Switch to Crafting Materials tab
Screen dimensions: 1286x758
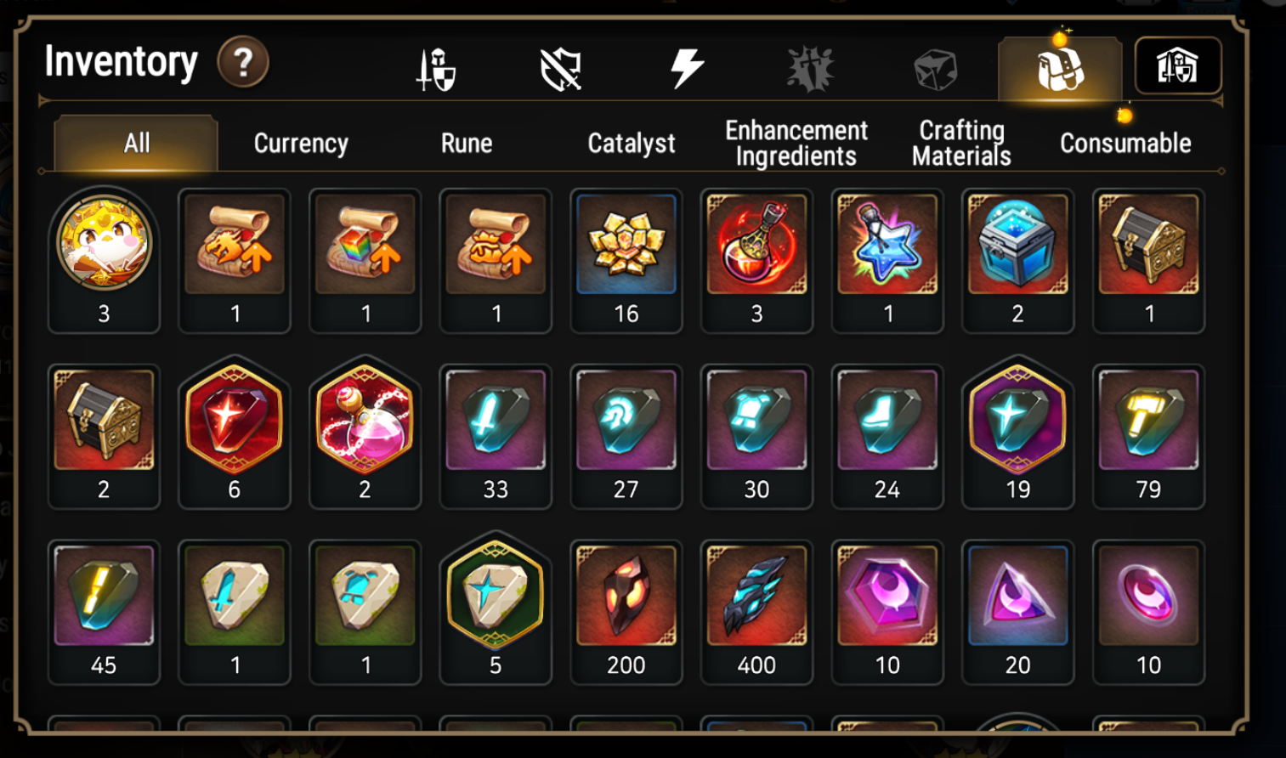coord(961,143)
